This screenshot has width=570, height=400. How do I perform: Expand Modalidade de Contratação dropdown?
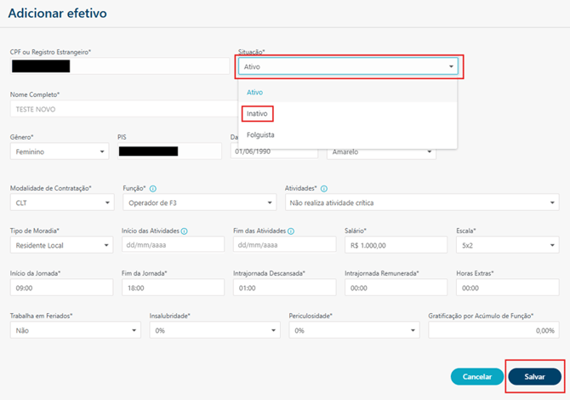[x=61, y=203]
